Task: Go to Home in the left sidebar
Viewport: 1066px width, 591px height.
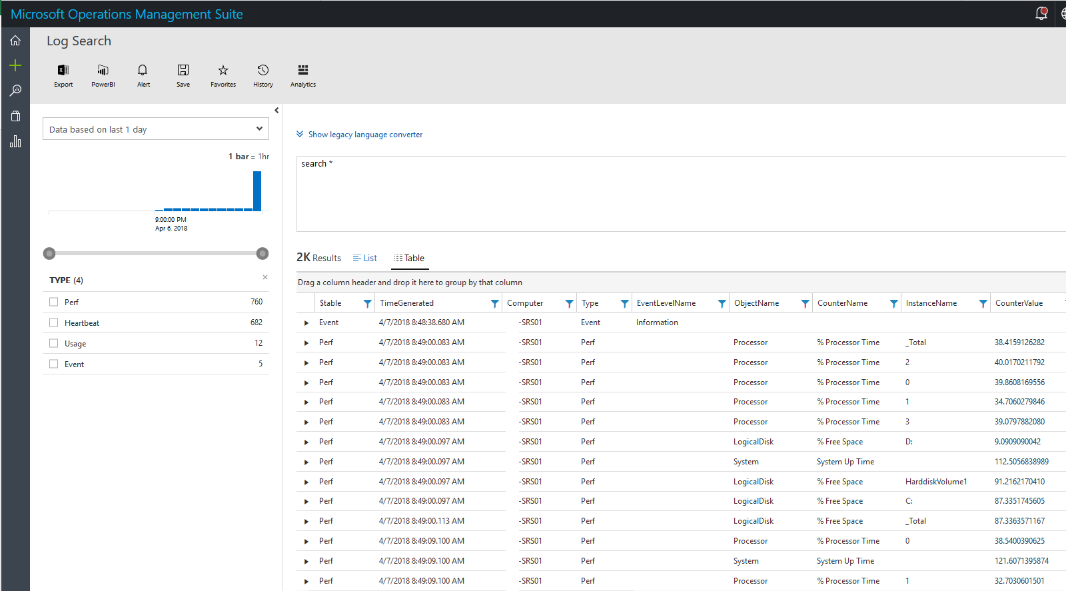Action: coord(15,41)
